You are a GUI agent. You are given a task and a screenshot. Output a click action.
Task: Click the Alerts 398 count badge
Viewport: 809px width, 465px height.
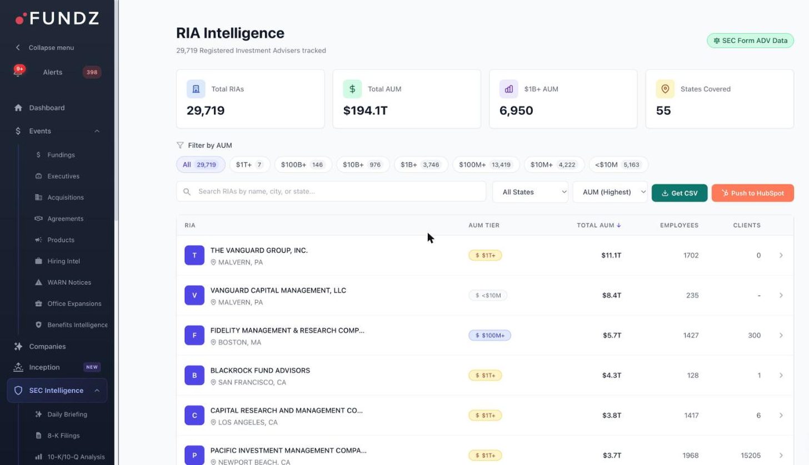click(x=92, y=72)
